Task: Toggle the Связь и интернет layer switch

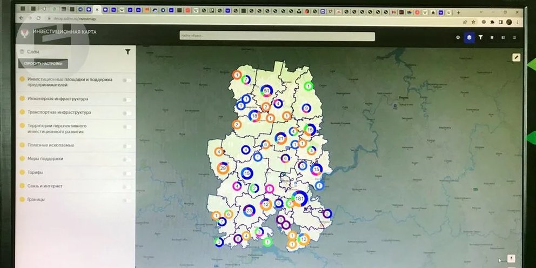Action: 128,187
